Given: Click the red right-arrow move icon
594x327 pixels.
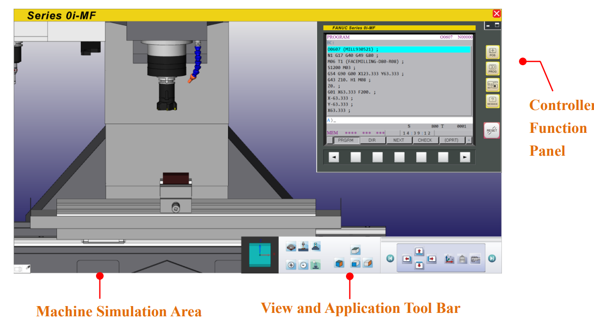Looking at the screenshot, I should pos(432,259).
